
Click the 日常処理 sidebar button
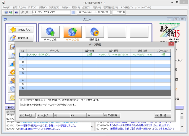click(21, 38)
